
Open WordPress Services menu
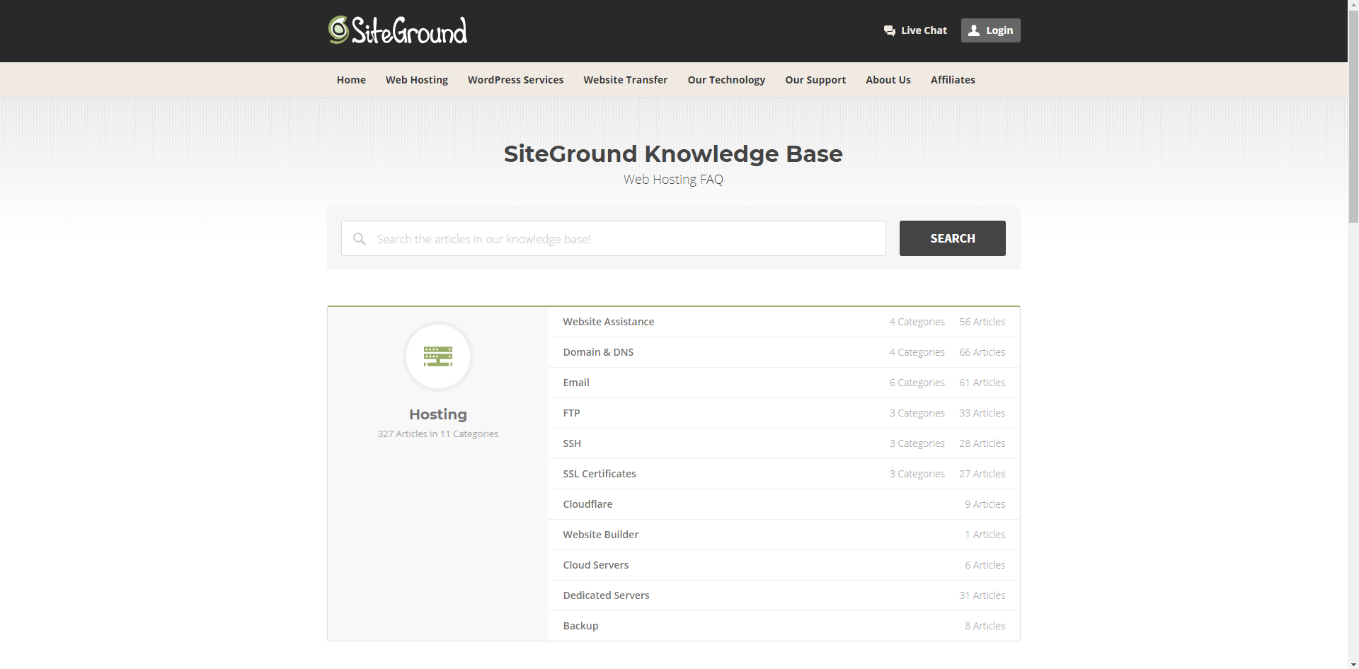click(x=515, y=80)
